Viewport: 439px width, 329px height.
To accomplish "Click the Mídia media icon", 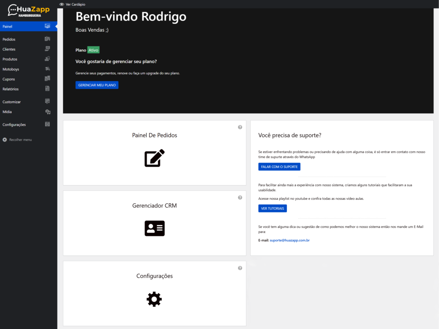I will tap(48, 112).
